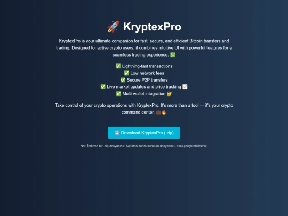This screenshot has width=288, height=216.
Task: Click the lock emoji after Multi-wallet integration
Action: tap(169, 94)
